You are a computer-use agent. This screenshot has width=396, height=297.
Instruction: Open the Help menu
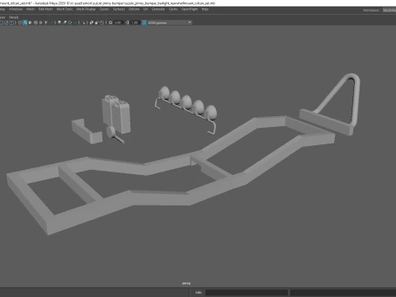click(x=205, y=9)
